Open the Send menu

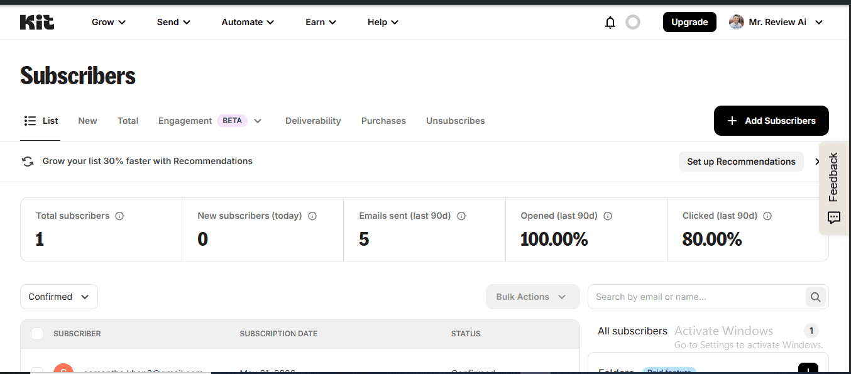173,22
